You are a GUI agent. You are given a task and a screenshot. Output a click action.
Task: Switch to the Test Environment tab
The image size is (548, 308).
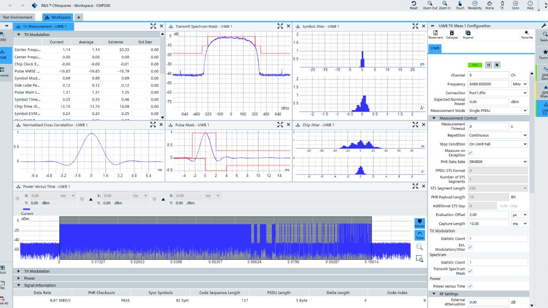[x=18, y=17]
